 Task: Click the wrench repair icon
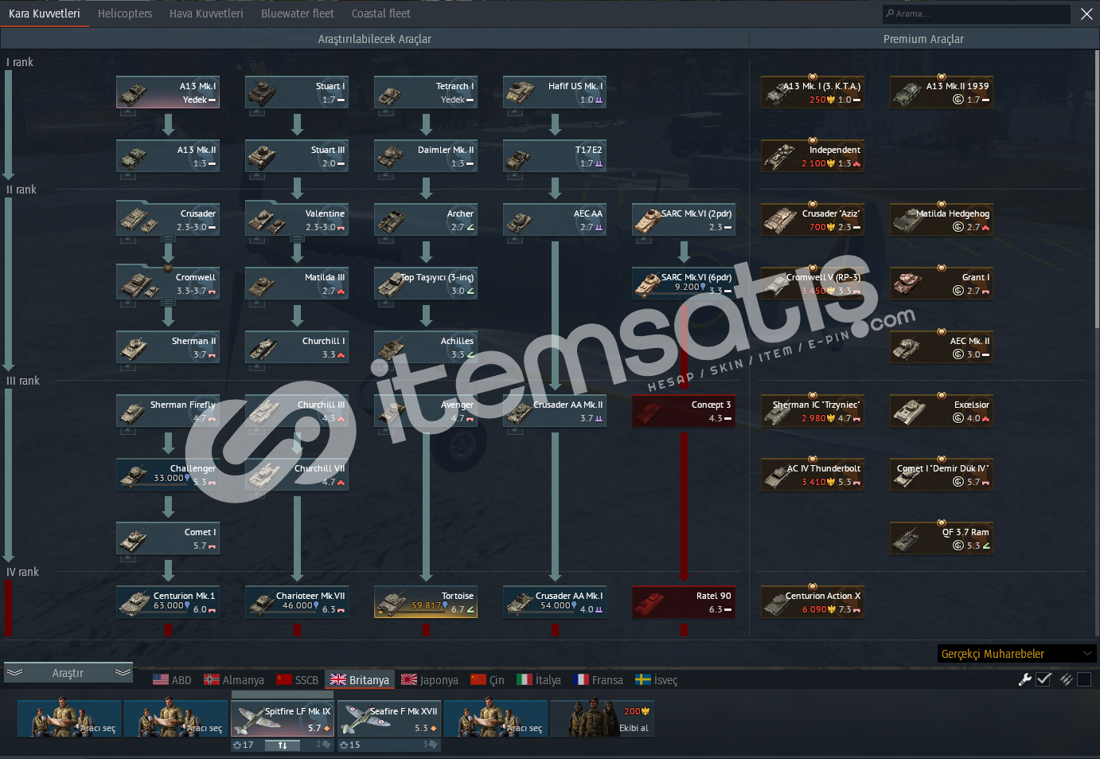(1025, 679)
